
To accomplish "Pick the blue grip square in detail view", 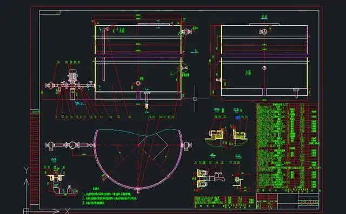I will coord(238,118).
